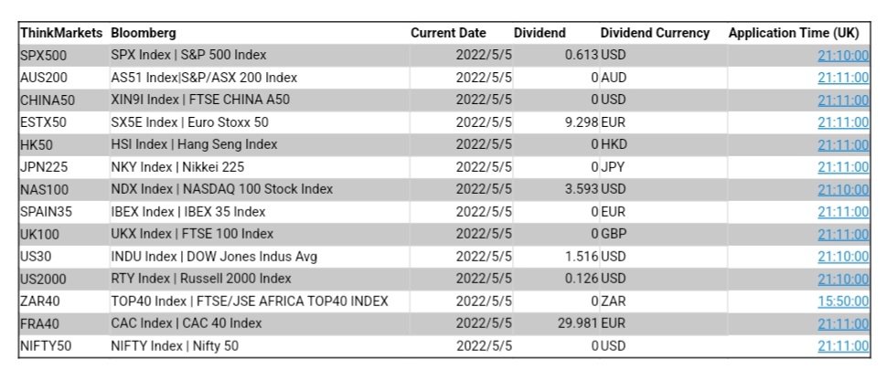Select the NAS100 21:10:00 time link
Image resolution: width=887 pixels, height=370 pixels.
click(843, 189)
